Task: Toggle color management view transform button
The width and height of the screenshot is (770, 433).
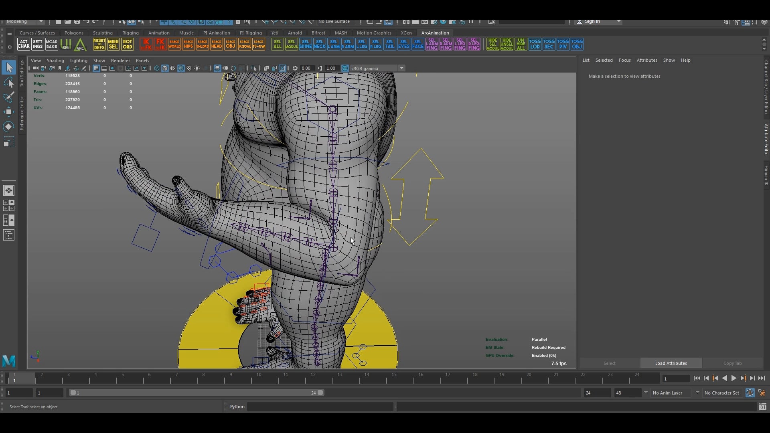Action: 345,68
